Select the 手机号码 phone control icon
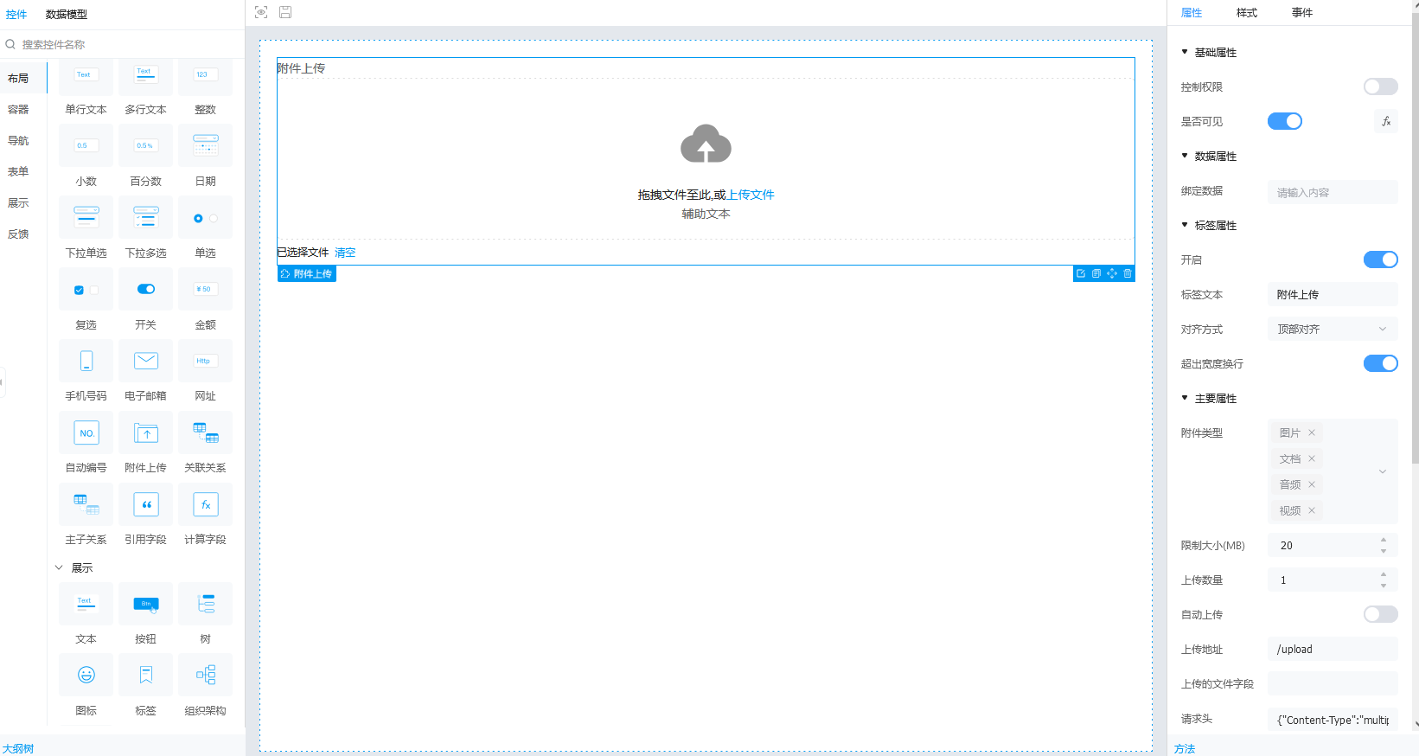1419x756 pixels. (86, 361)
